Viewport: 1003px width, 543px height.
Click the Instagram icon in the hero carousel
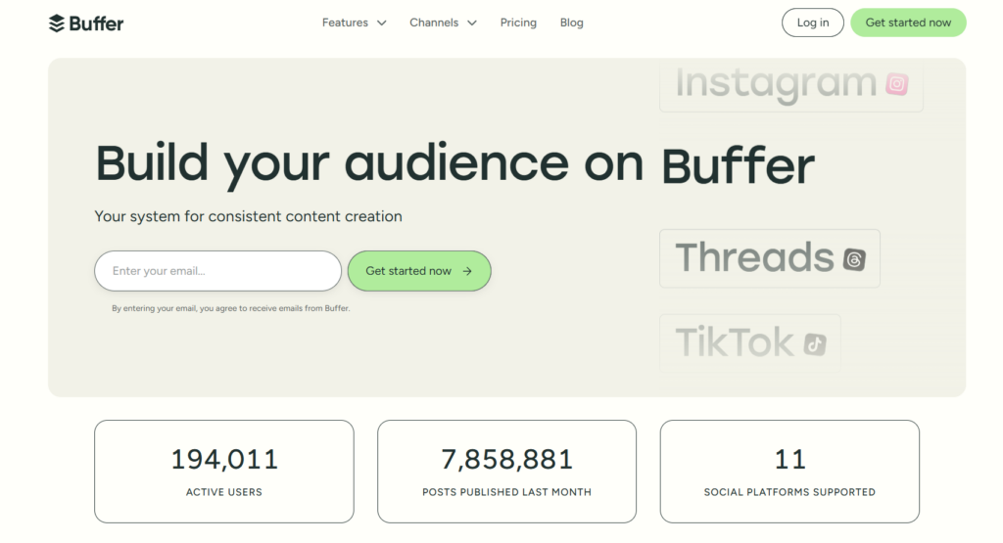[897, 84]
